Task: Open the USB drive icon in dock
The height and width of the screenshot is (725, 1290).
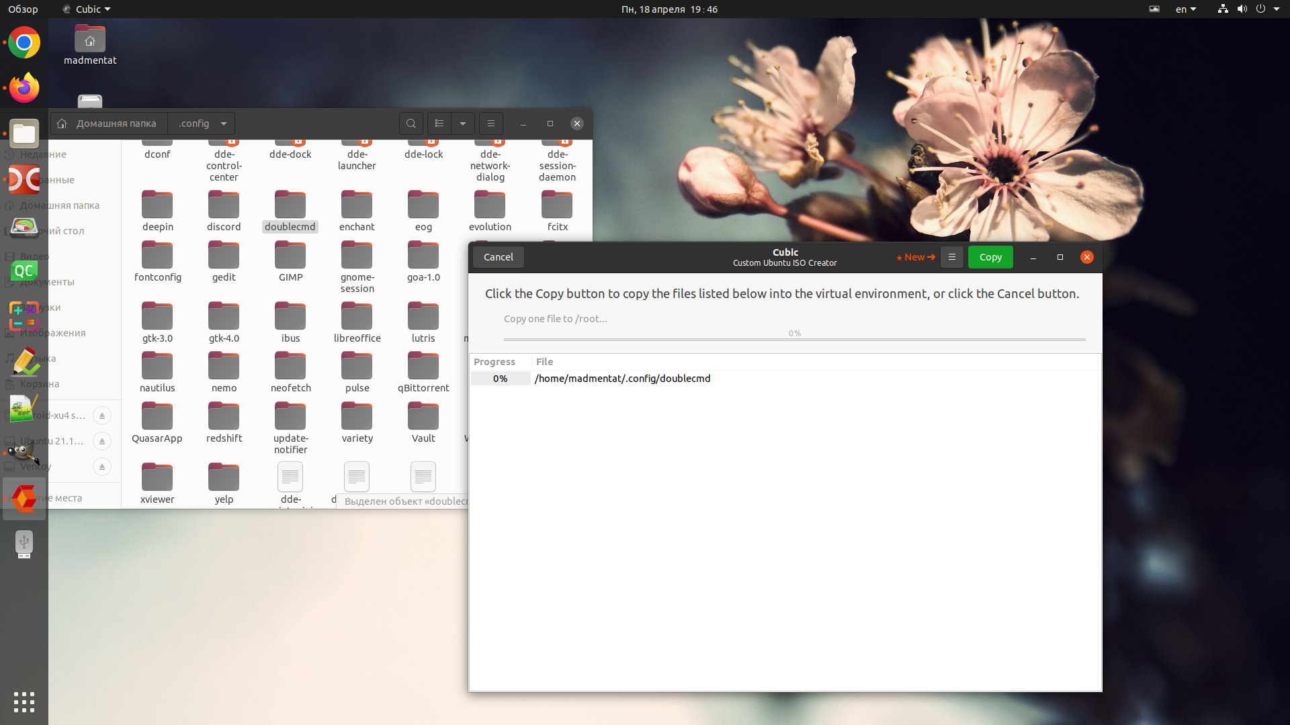Action: point(24,544)
